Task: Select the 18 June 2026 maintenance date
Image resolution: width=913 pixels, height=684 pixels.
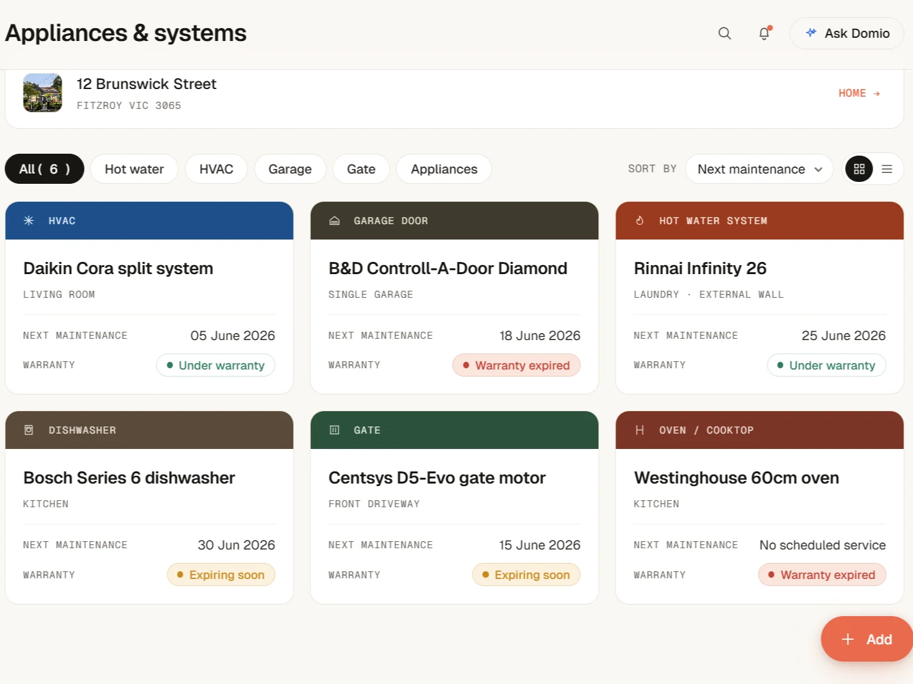Action: [540, 336]
